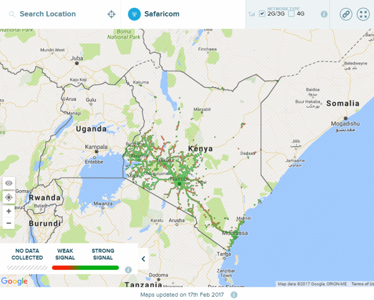This screenshot has width=374, height=300.
Task: Click the Malindi label on map
Action: click(x=243, y=218)
